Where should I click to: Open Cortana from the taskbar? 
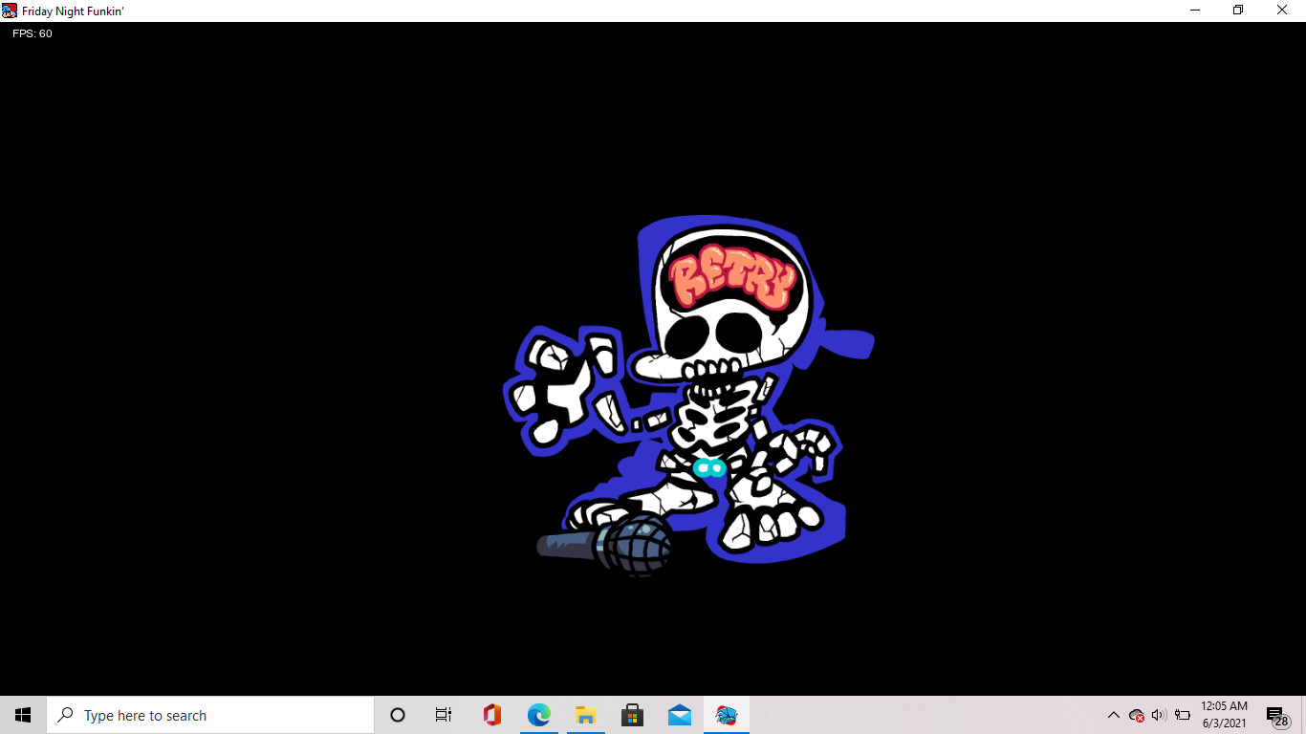398,715
